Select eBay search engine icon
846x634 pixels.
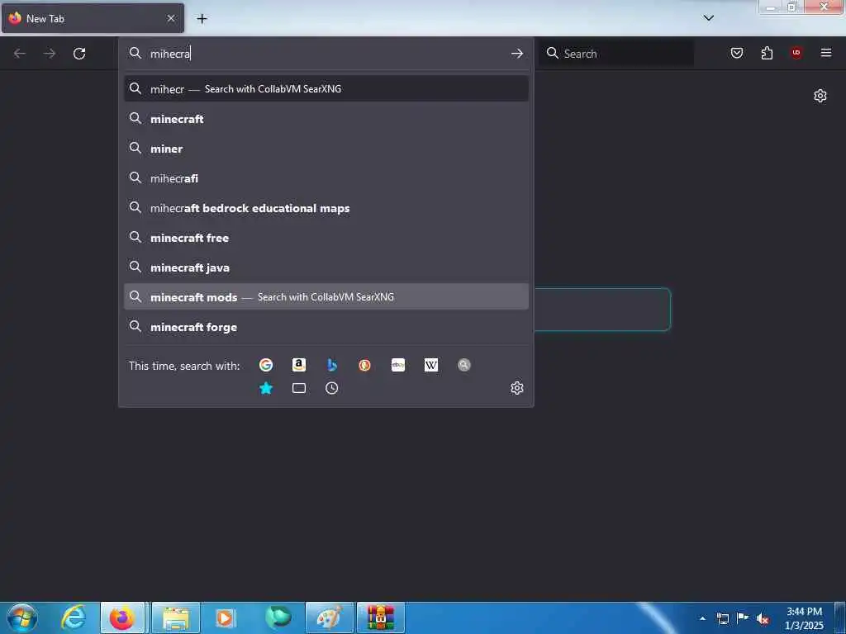398,365
